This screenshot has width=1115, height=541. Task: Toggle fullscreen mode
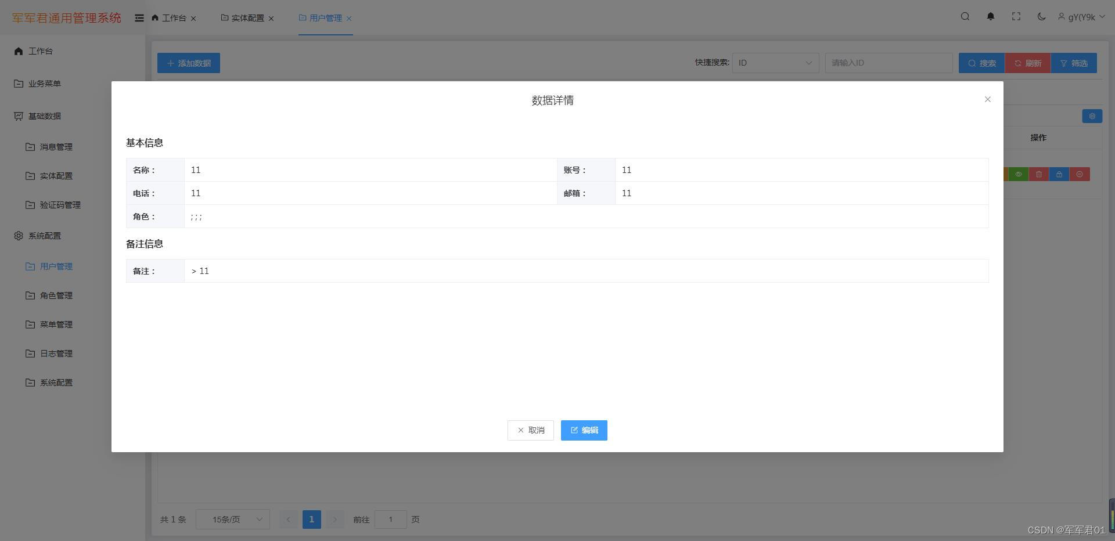[1016, 16]
